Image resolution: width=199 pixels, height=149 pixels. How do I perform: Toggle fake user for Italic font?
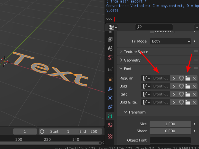[x=181, y=94]
